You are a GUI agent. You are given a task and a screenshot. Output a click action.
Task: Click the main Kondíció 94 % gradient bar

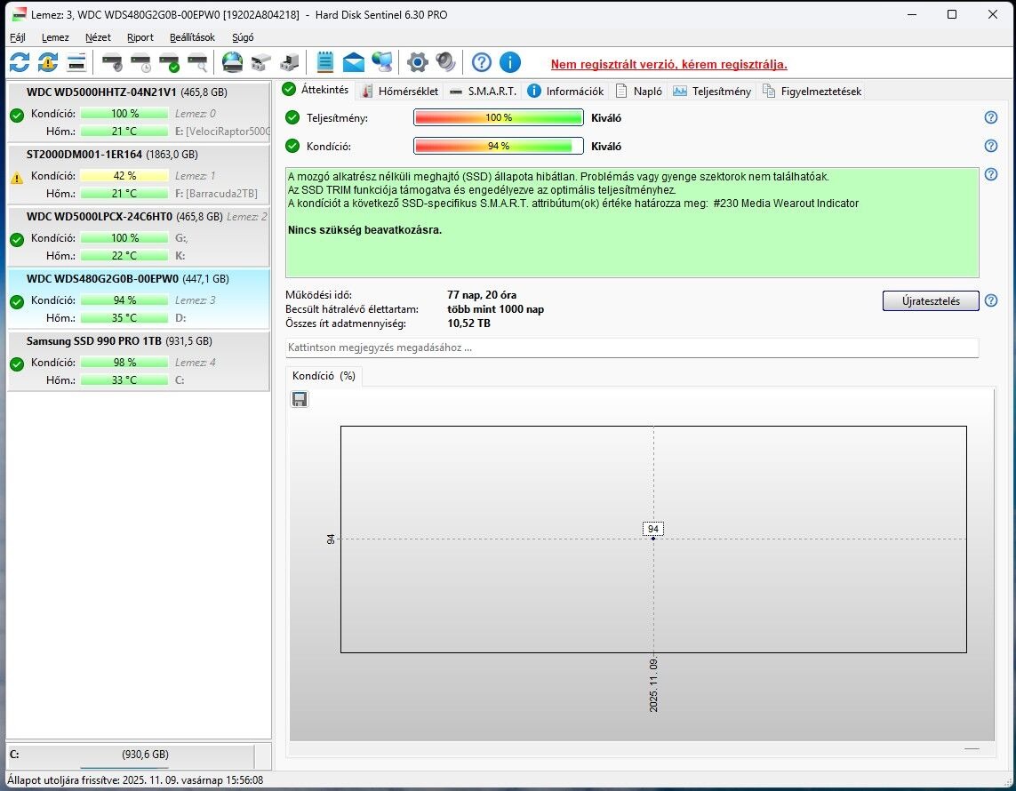click(499, 146)
